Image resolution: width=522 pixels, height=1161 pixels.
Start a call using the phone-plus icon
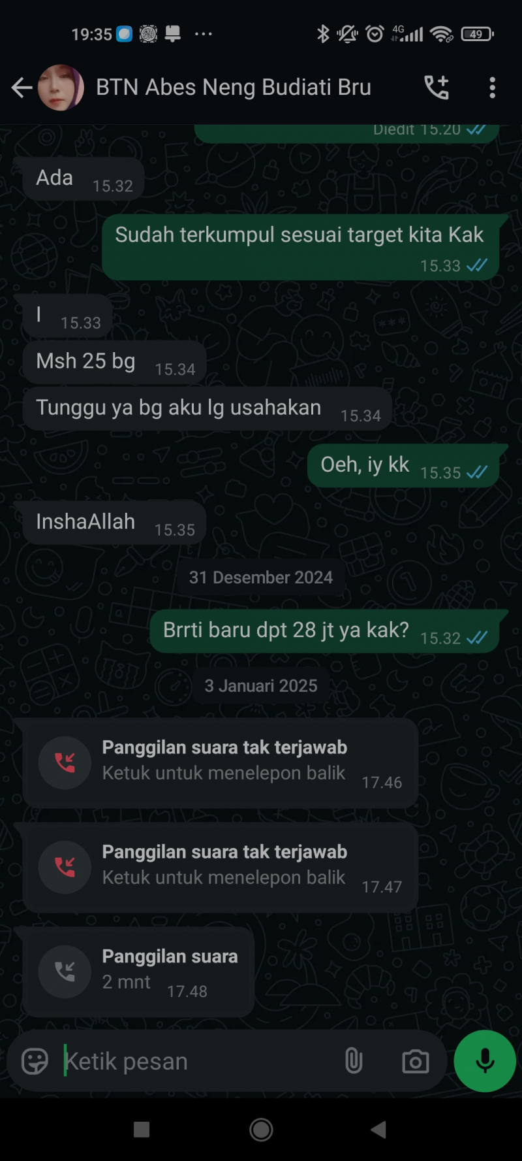tap(437, 88)
